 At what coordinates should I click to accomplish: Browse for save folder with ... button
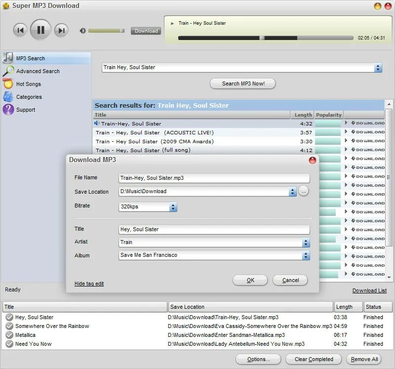(x=304, y=192)
